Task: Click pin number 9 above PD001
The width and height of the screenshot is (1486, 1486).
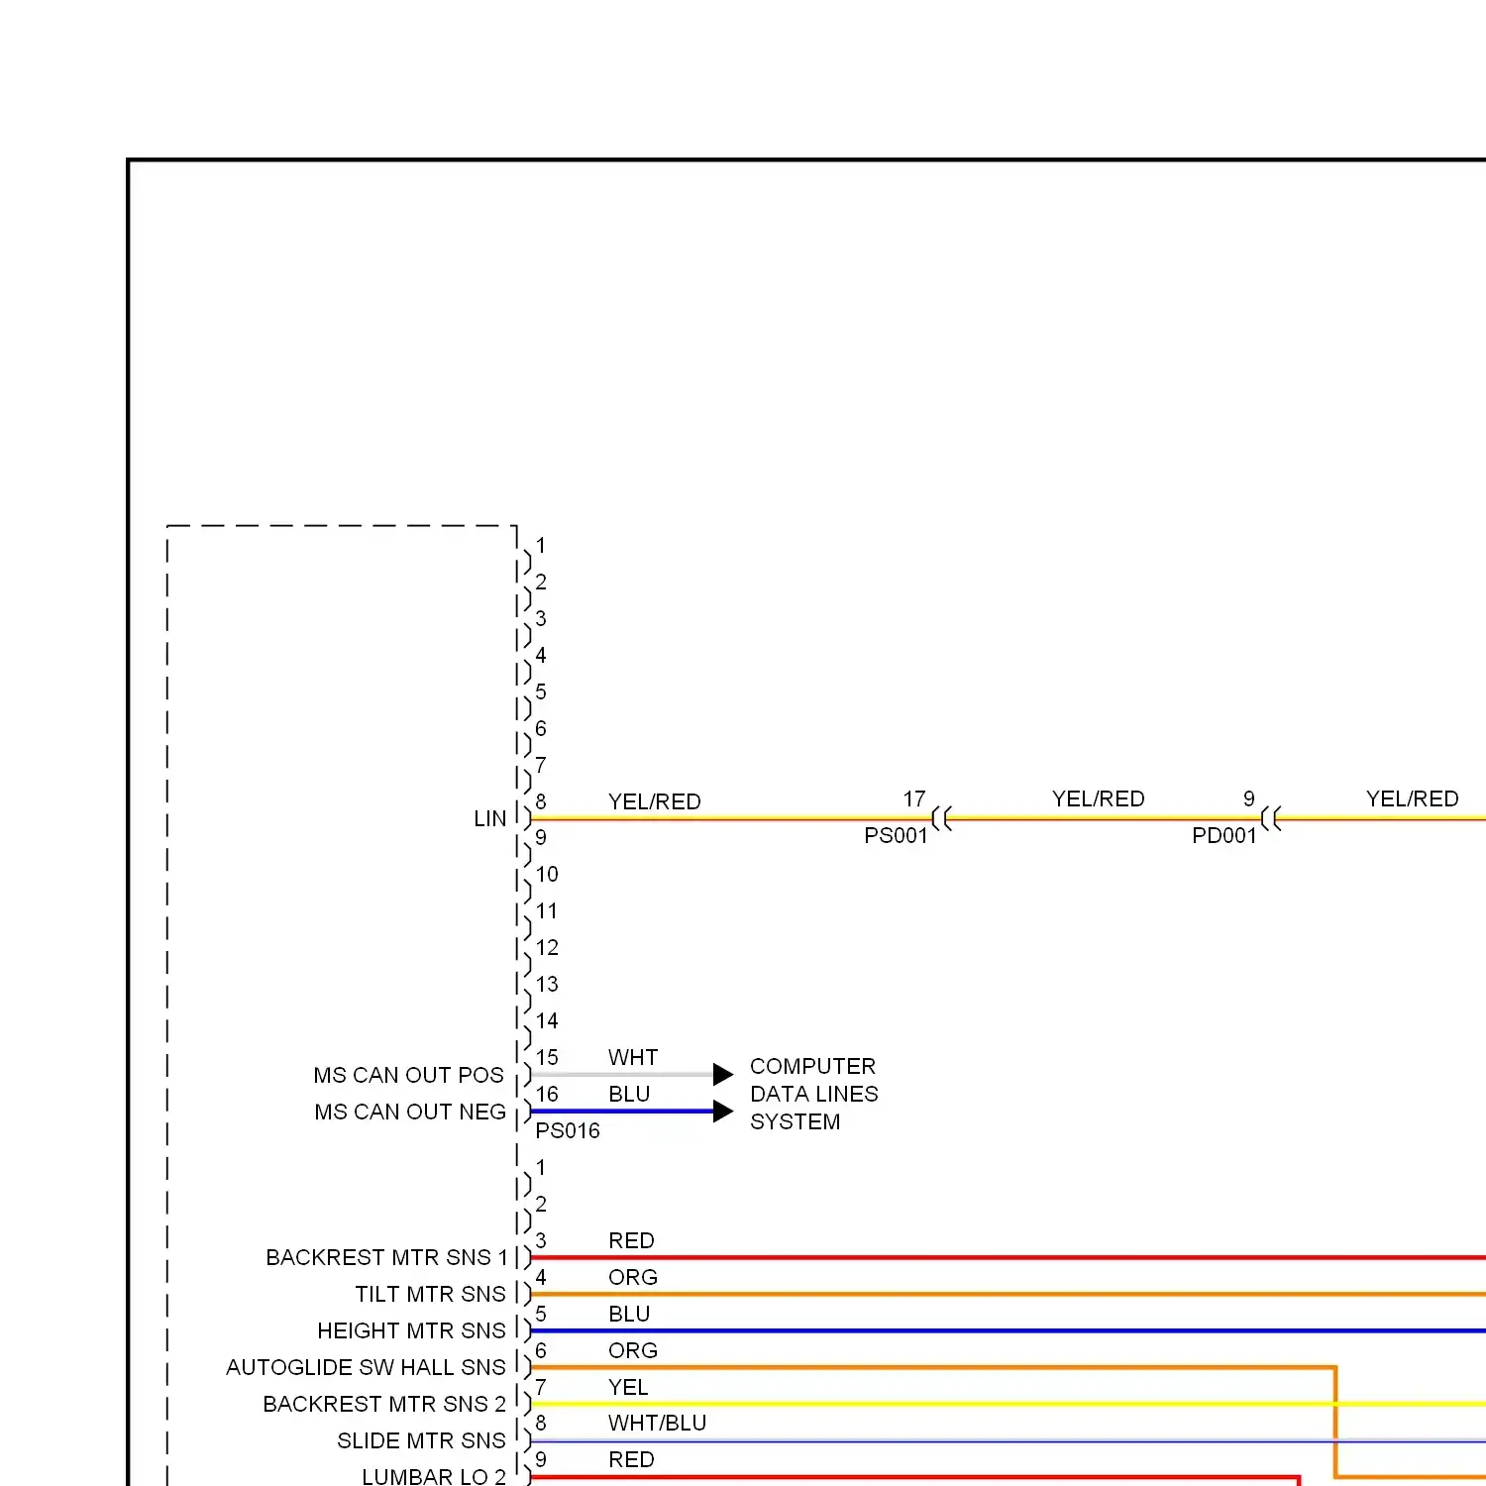Action: [x=1249, y=798]
